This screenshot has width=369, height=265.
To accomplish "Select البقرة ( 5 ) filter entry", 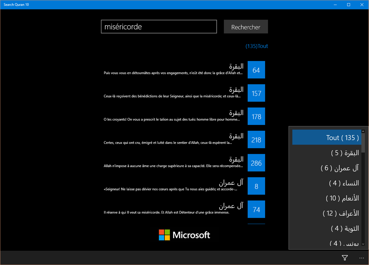I will pos(327,153).
